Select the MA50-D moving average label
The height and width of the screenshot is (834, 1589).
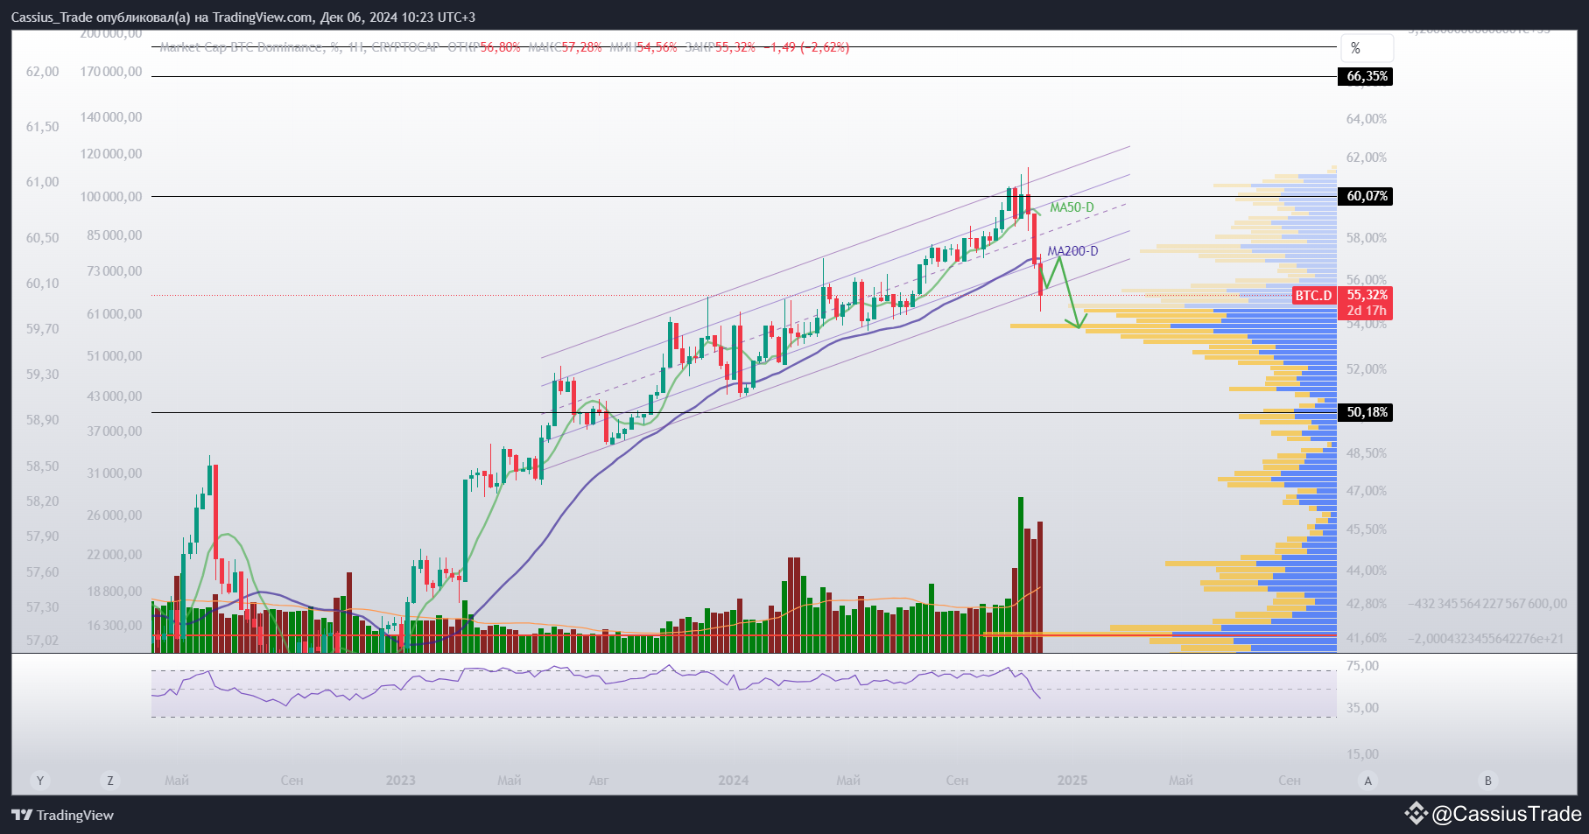(x=1072, y=207)
